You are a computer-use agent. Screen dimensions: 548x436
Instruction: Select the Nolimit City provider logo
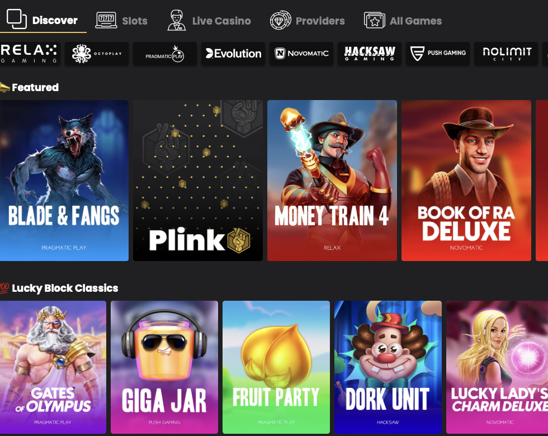pos(506,54)
